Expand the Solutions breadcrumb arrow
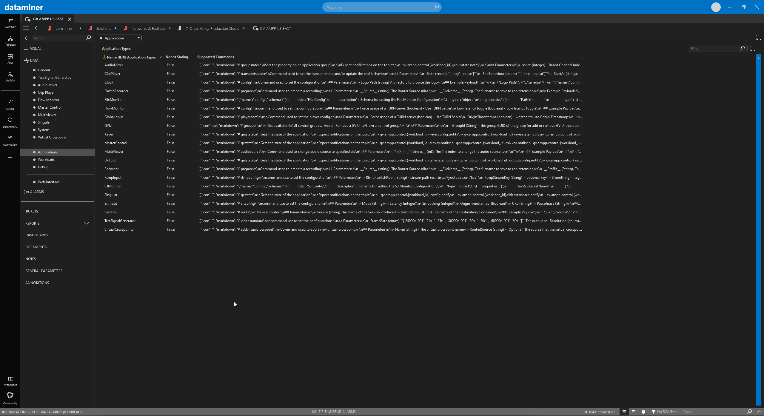This screenshot has height=416, width=764. pyautogui.click(x=116, y=28)
